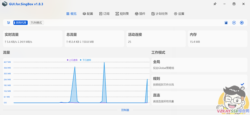Go to the 规则集 rulesets tab
This screenshot has height=115, width=250.
tap(122, 14)
